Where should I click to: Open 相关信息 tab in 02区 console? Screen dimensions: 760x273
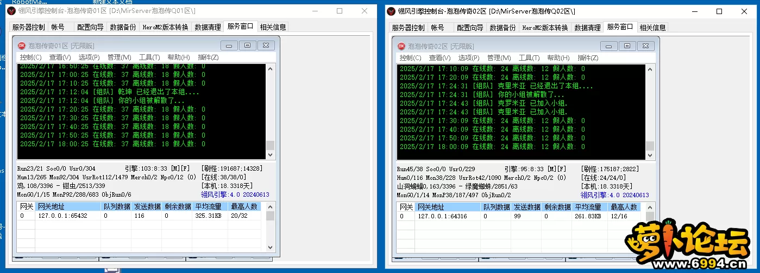652,28
